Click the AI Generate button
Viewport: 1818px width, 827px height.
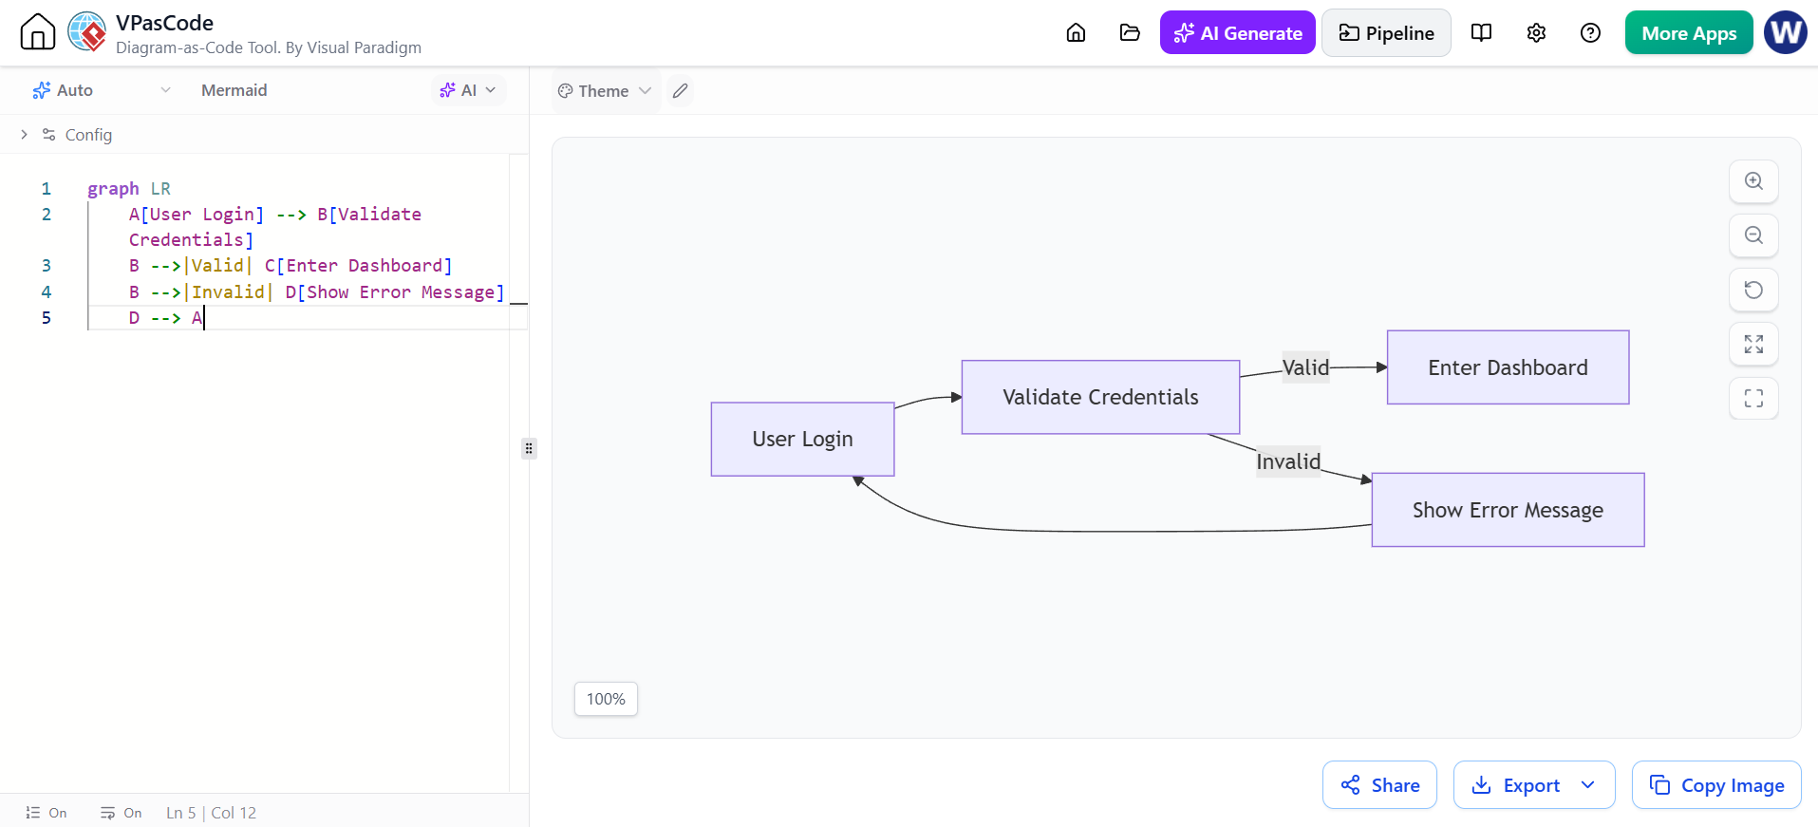coord(1237,33)
